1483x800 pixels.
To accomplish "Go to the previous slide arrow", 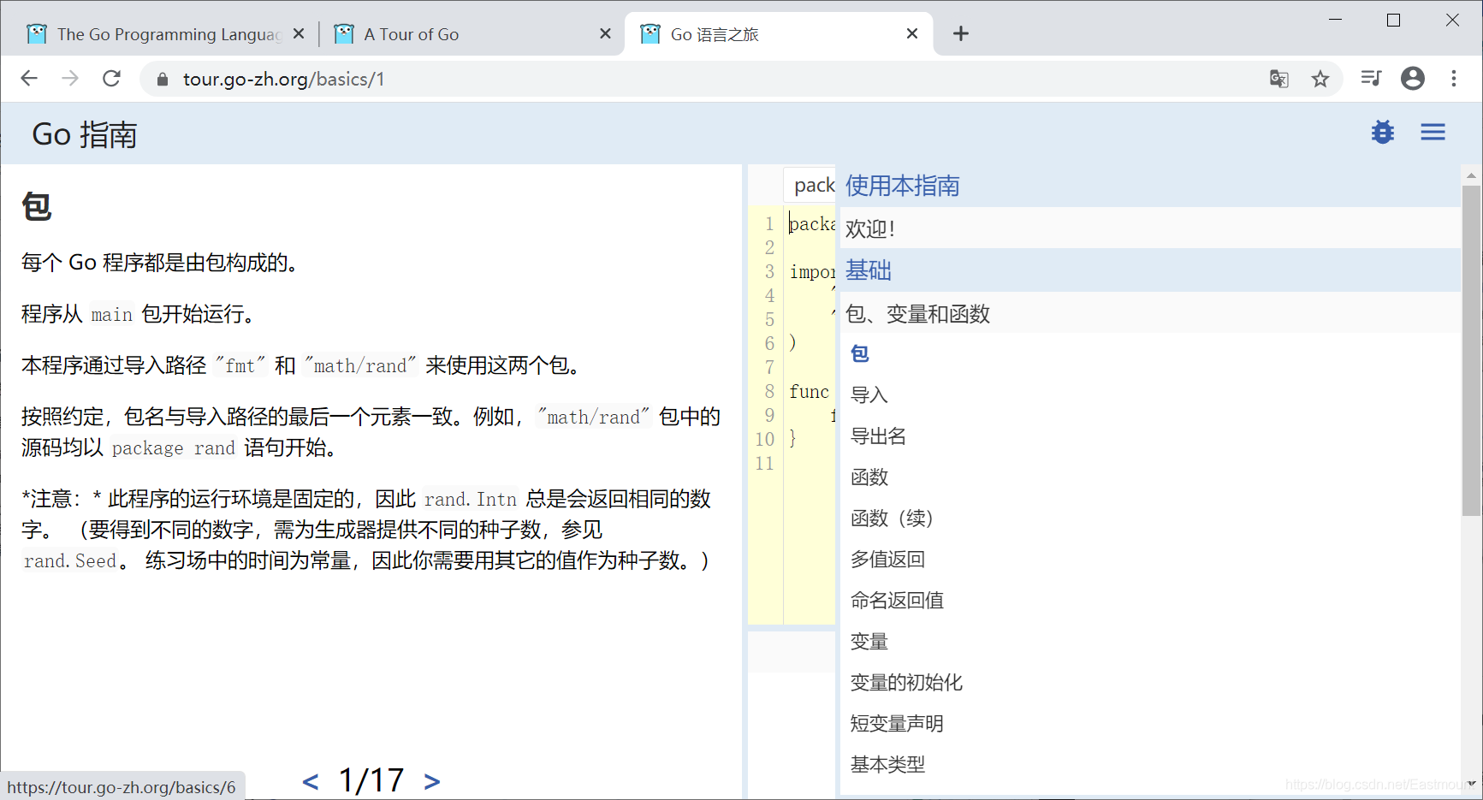I will pos(311,781).
